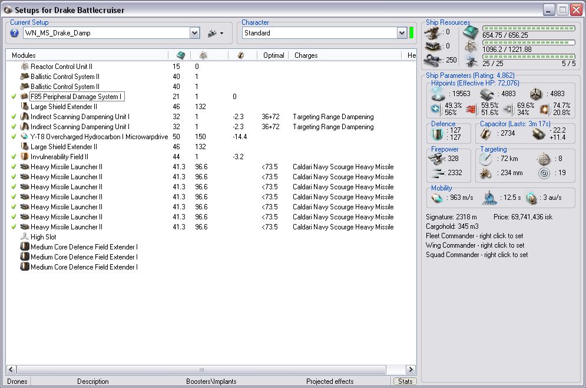Select the second Ballistic Control System II row
The height and width of the screenshot is (388, 586).
tap(65, 87)
